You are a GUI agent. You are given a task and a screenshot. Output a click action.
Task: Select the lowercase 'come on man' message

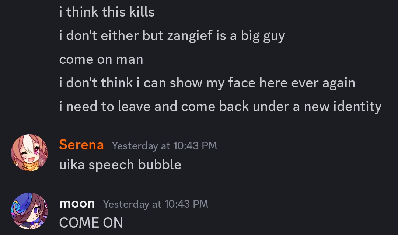click(101, 60)
